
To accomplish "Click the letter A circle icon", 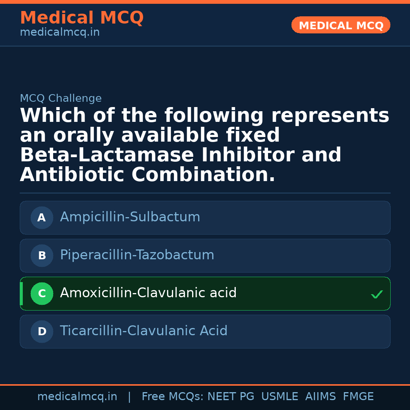I will pyautogui.click(x=42, y=218).
